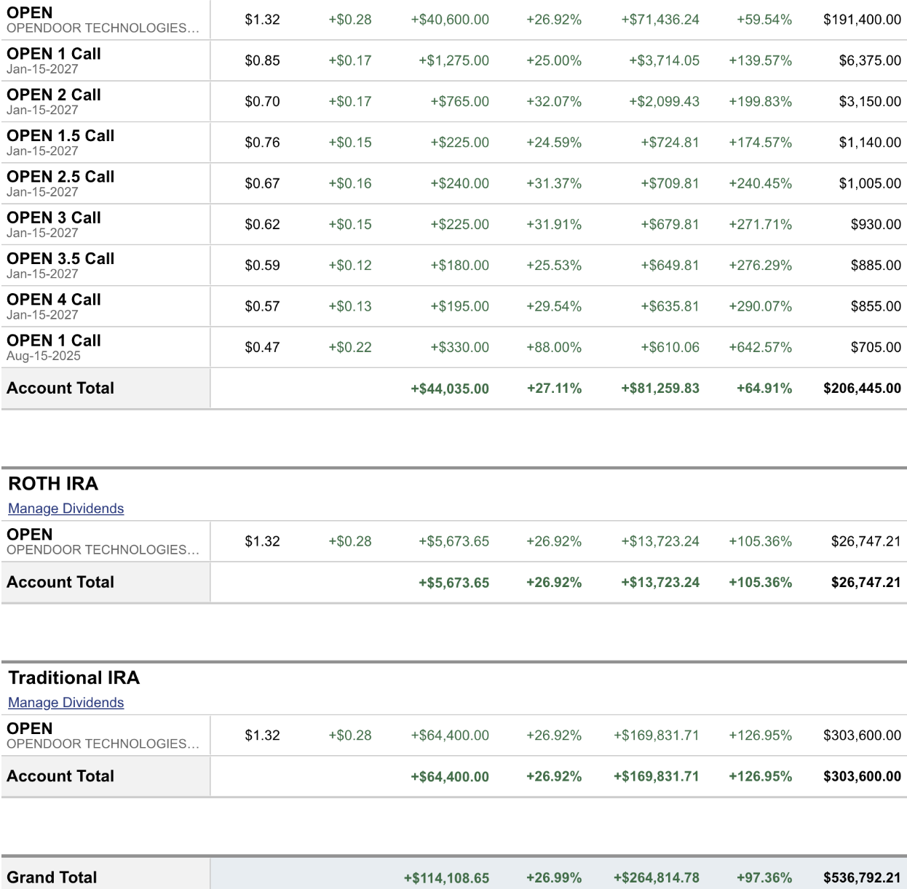Select OPEN 1 Call Jan-15-2027 position
Viewport: 907px width, 889px height.
(54, 60)
